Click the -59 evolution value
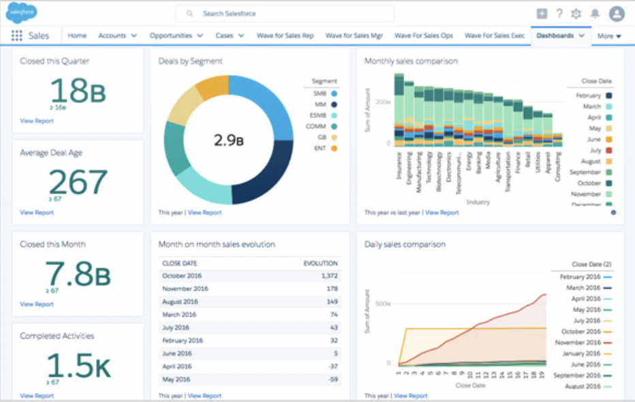 [333, 380]
